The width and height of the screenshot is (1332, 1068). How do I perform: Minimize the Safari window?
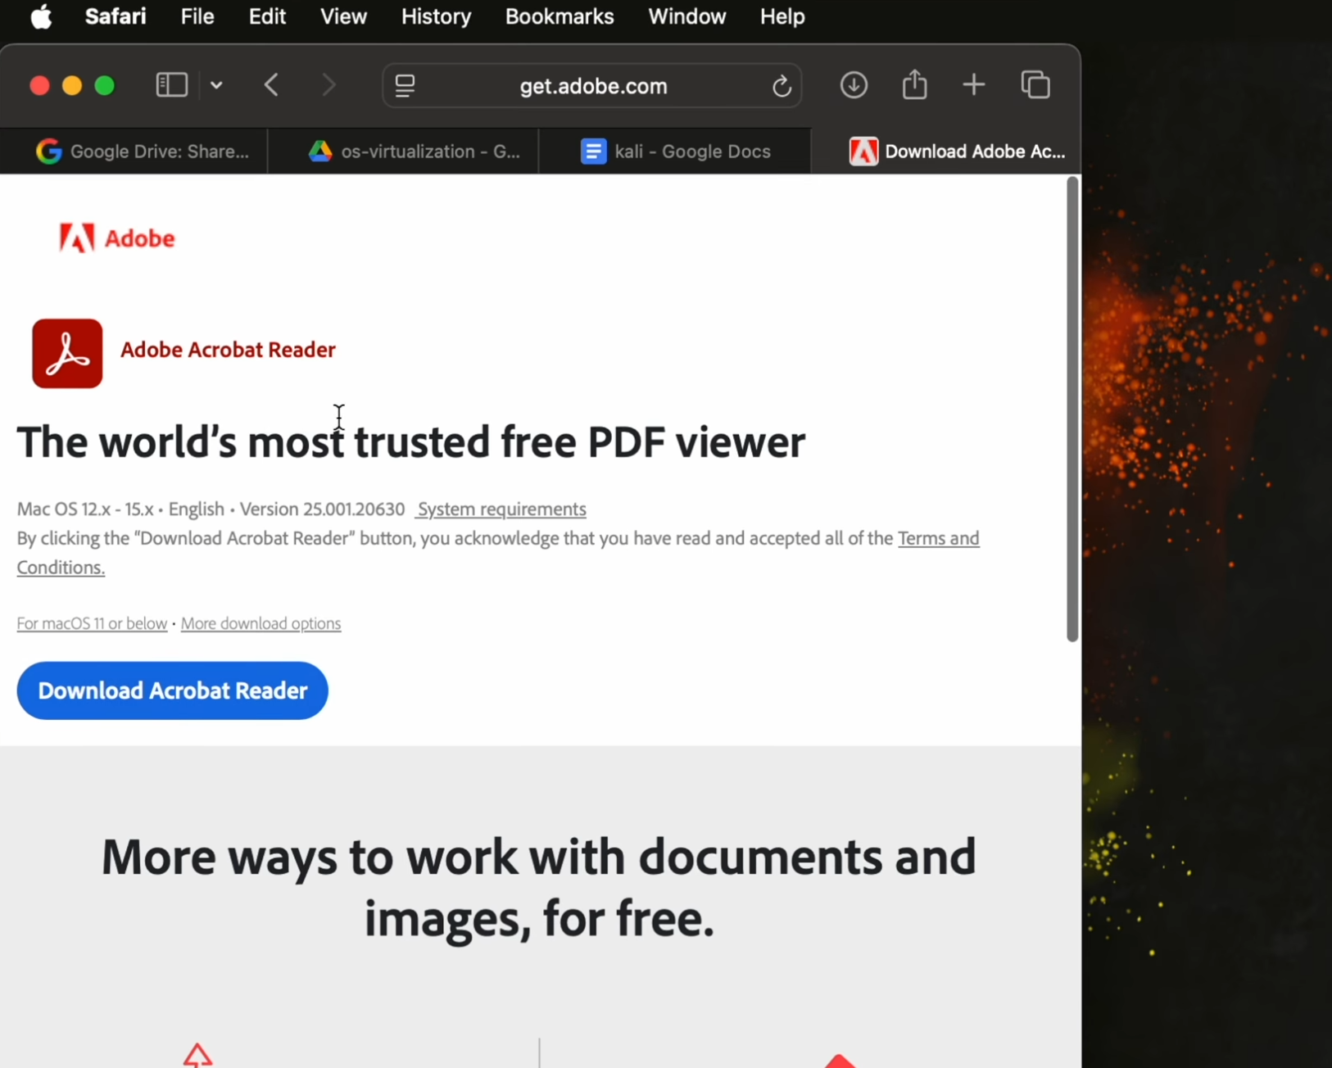[x=72, y=85]
